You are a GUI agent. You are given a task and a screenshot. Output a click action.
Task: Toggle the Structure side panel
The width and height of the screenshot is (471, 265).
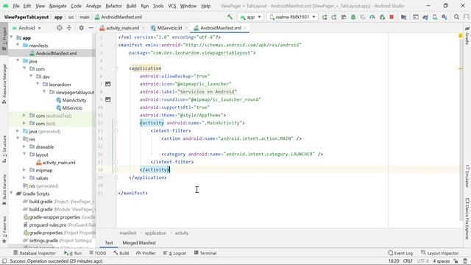[4, 149]
